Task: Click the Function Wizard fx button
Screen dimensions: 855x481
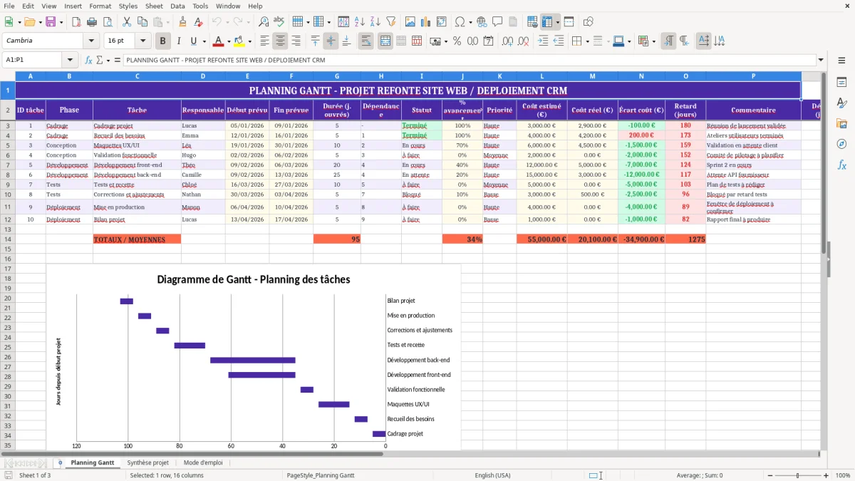Action: [89, 61]
